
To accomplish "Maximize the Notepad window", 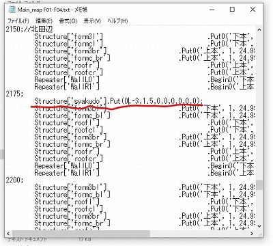I will [x=232, y=10].
